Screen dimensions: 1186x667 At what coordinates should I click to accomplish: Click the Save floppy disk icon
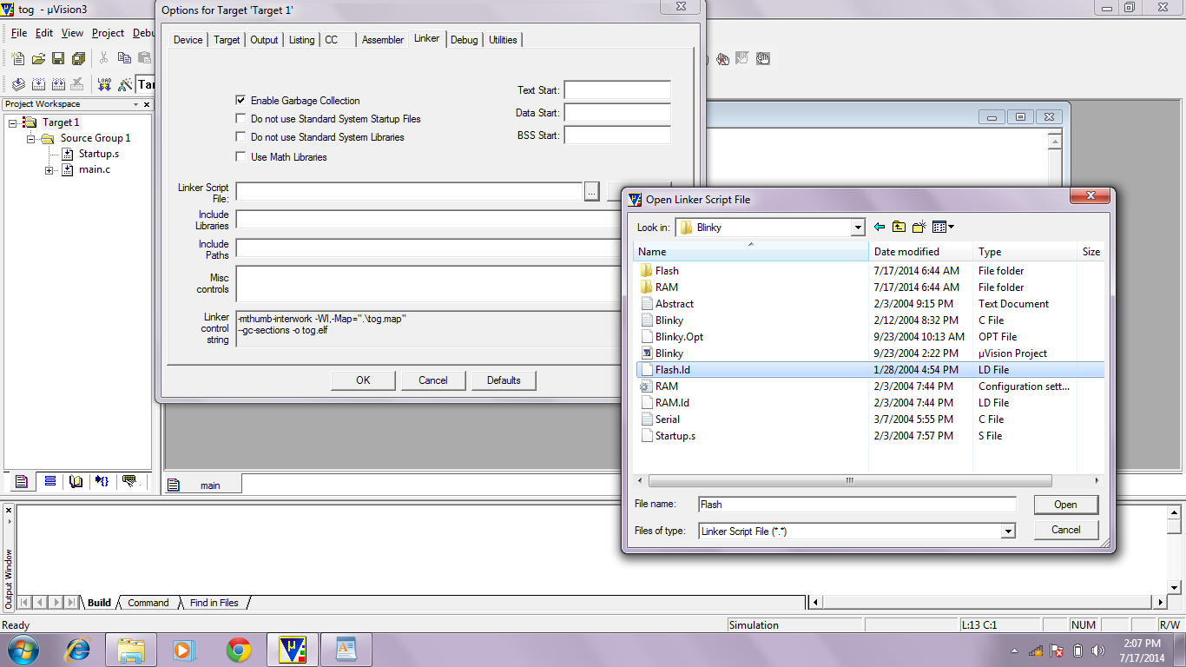58,59
